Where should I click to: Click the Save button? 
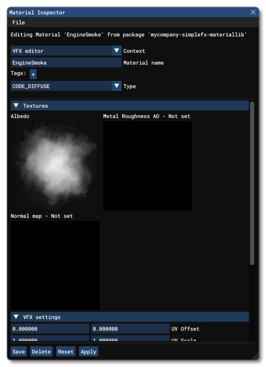pos(18,352)
